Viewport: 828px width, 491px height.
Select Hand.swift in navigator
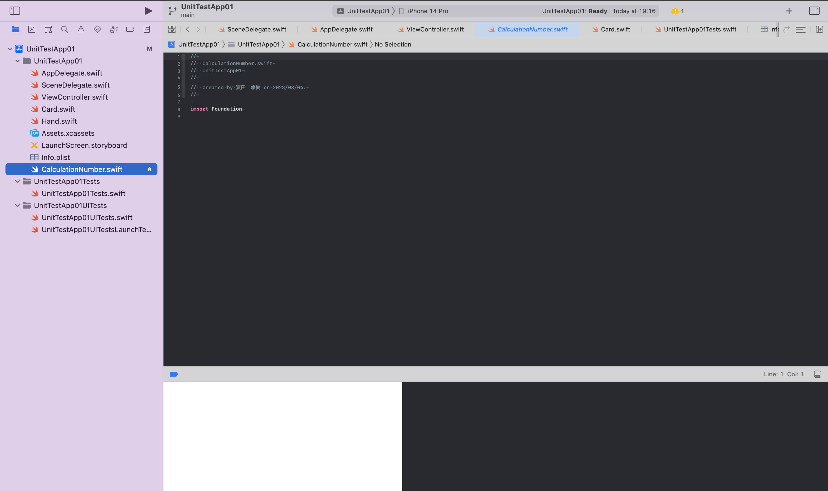[x=81, y=121]
